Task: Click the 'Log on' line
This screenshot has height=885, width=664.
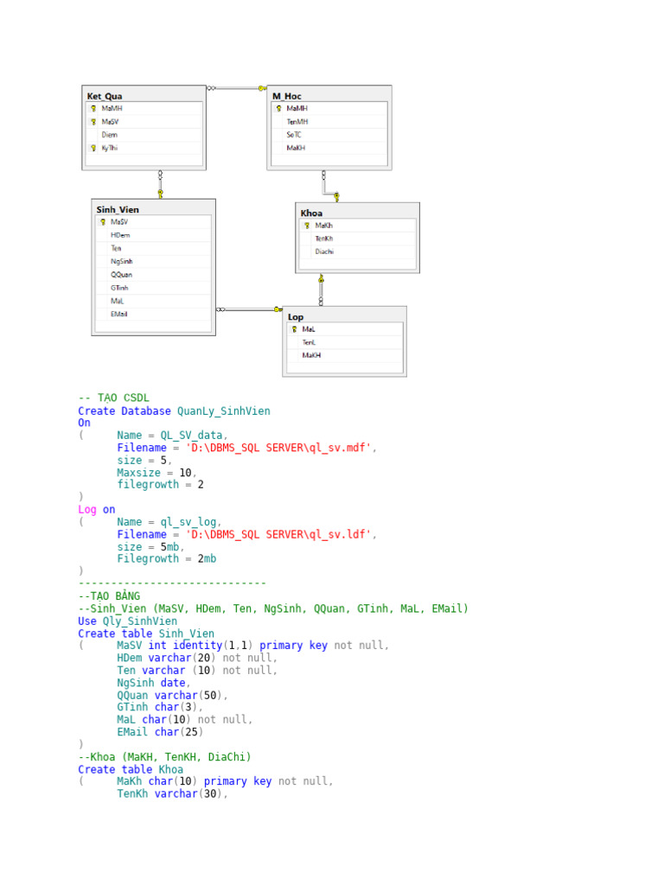Action: tap(97, 509)
